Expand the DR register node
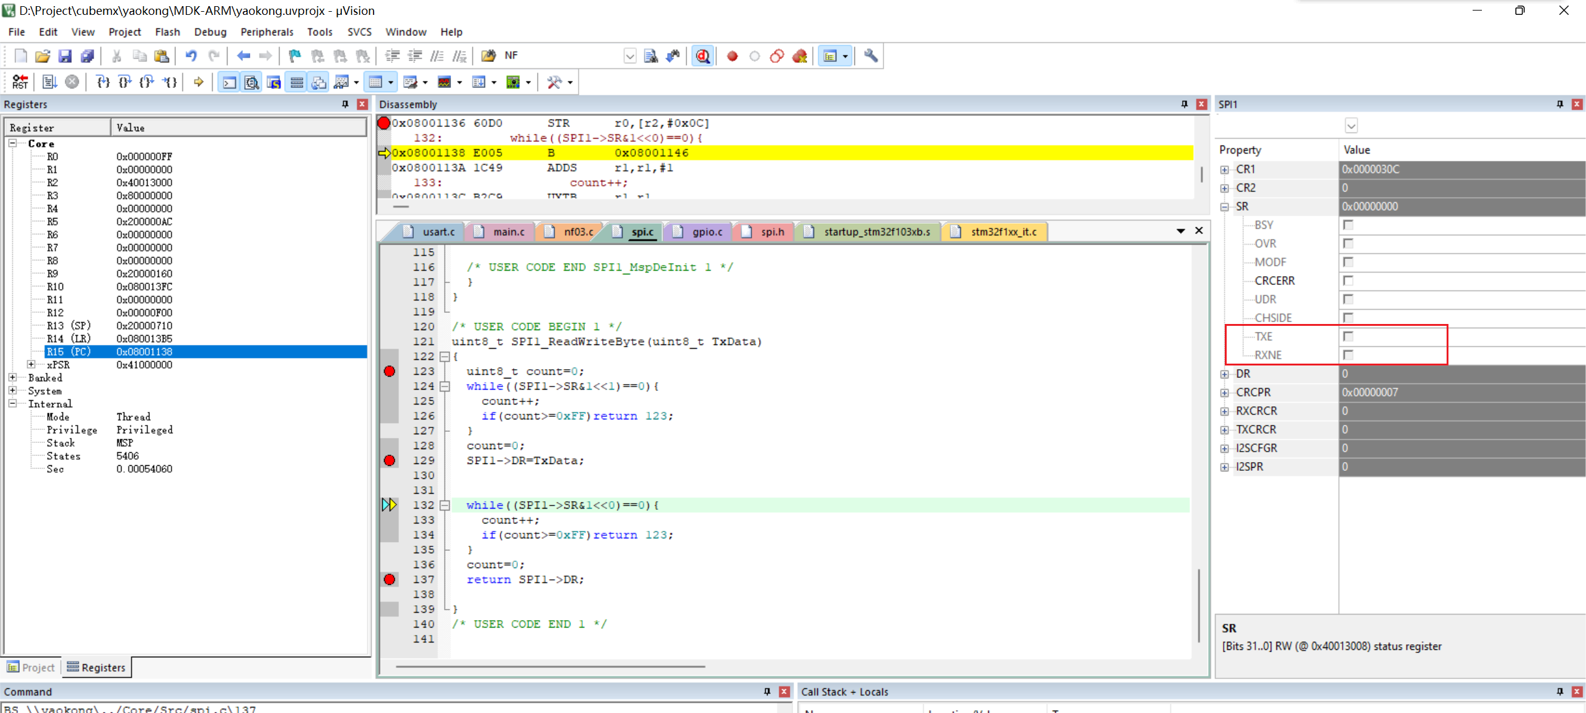Screen dimensions: 1586x713 1224,374
